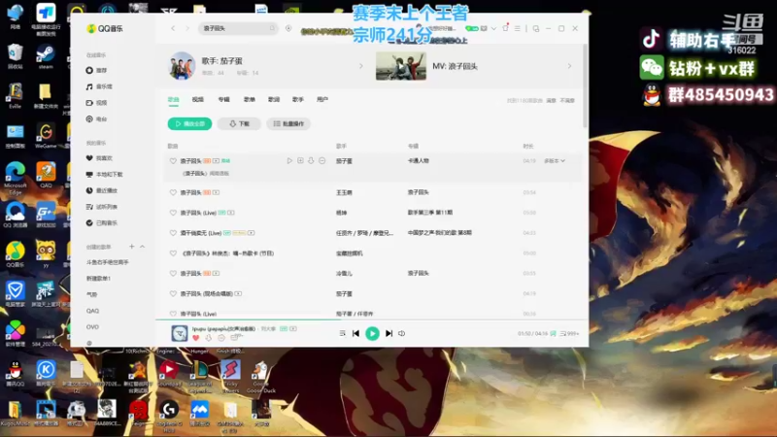Go forward with the right arrow
The width and height of the screenshot is (777, 437).
click(187, 28)
